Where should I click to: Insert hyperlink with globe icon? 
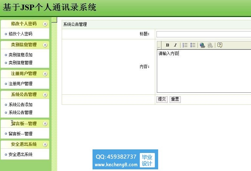click(x=202, y=45)
